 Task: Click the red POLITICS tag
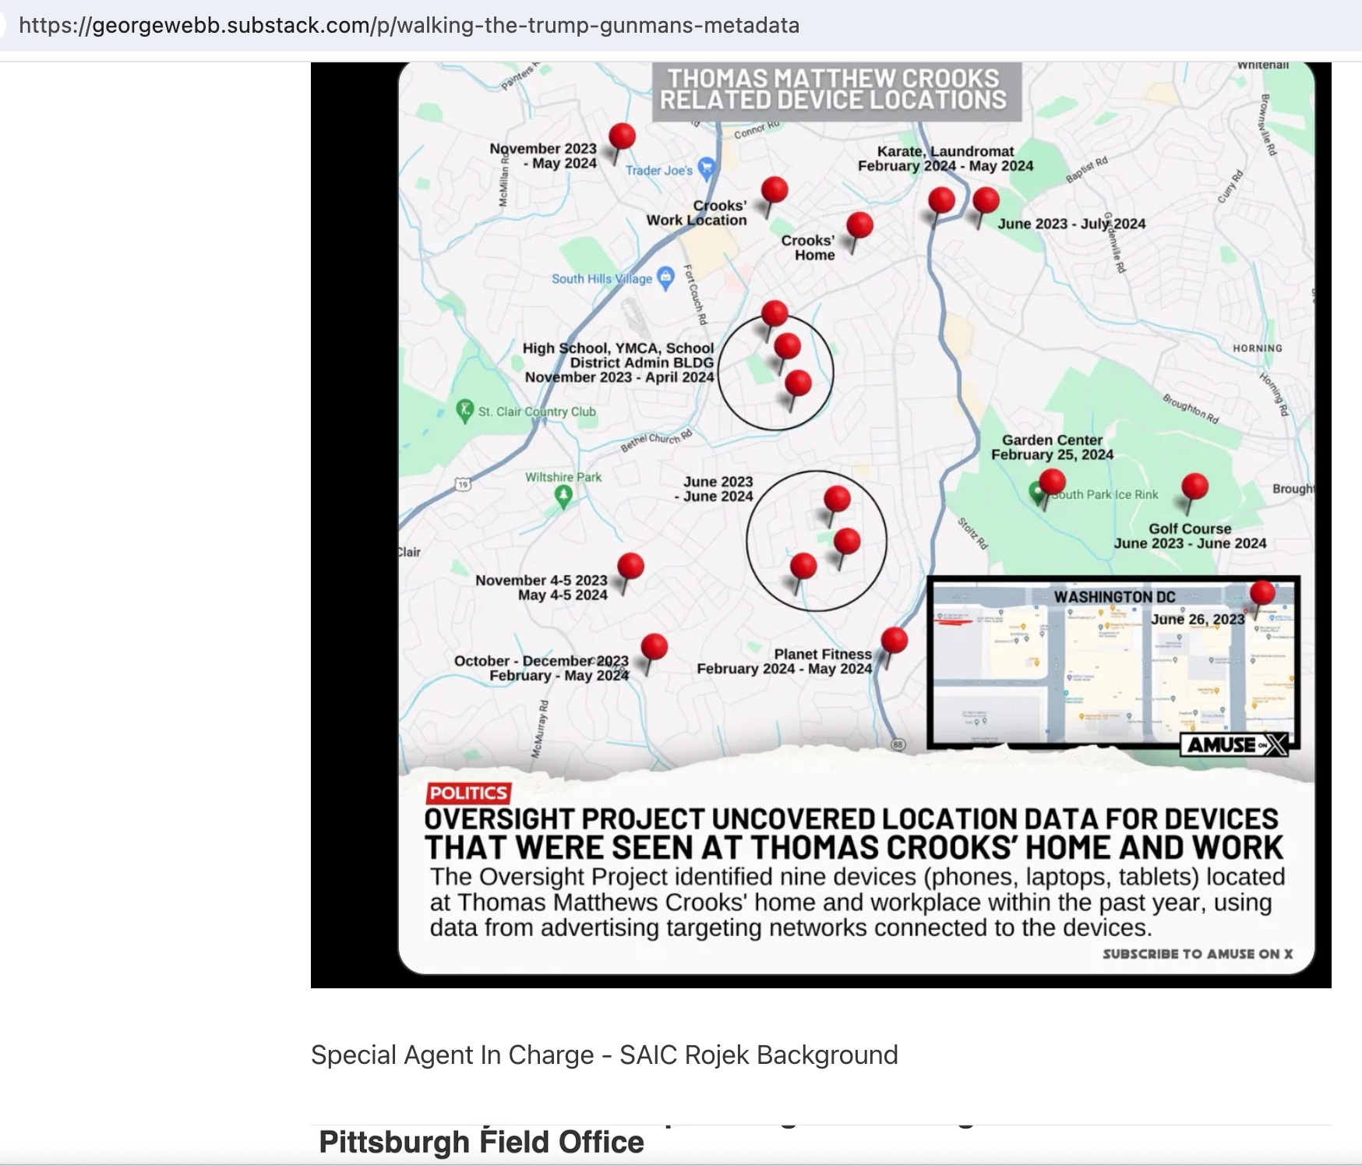pos(468,793)
